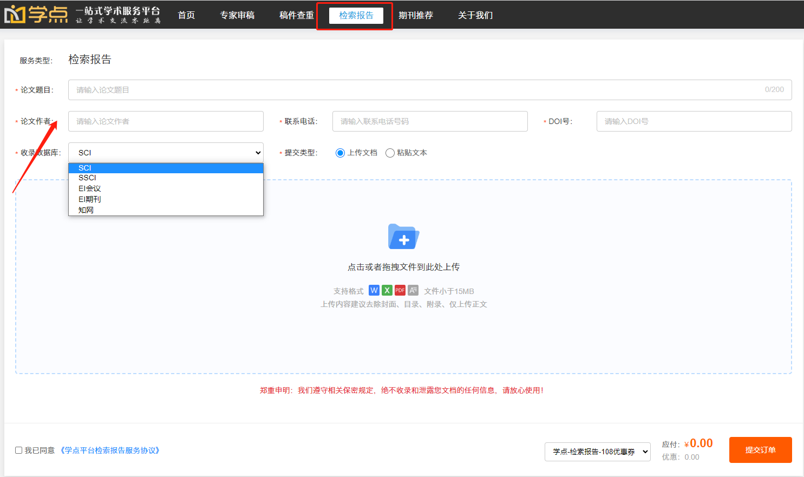Click the PDF format icon
This screenshot has width=804, height=477.
click(x=400, y=290)
